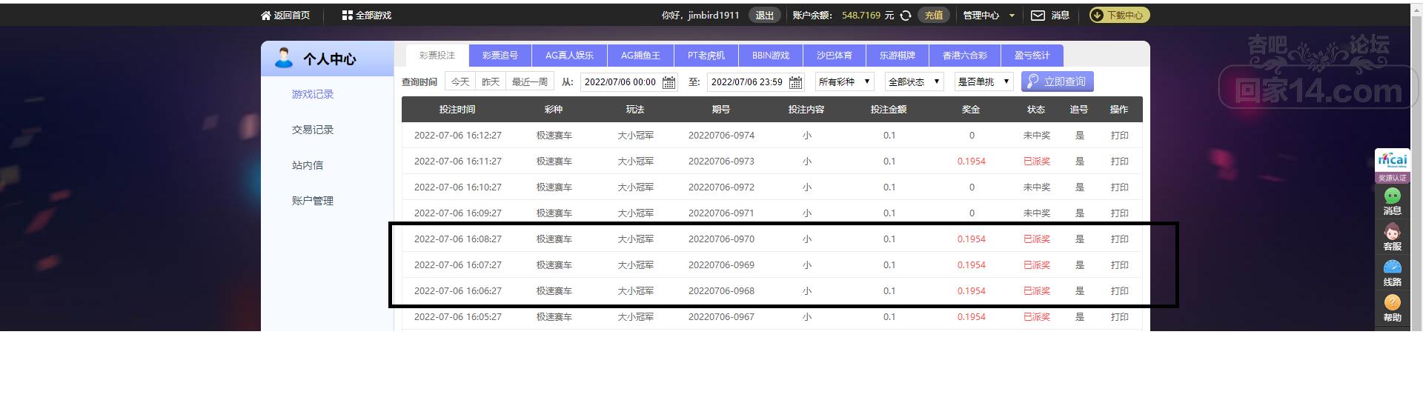Screen dimensions: 1423x406
Task: Switch to 彩票投注 tab
Action: pos(437,56)
